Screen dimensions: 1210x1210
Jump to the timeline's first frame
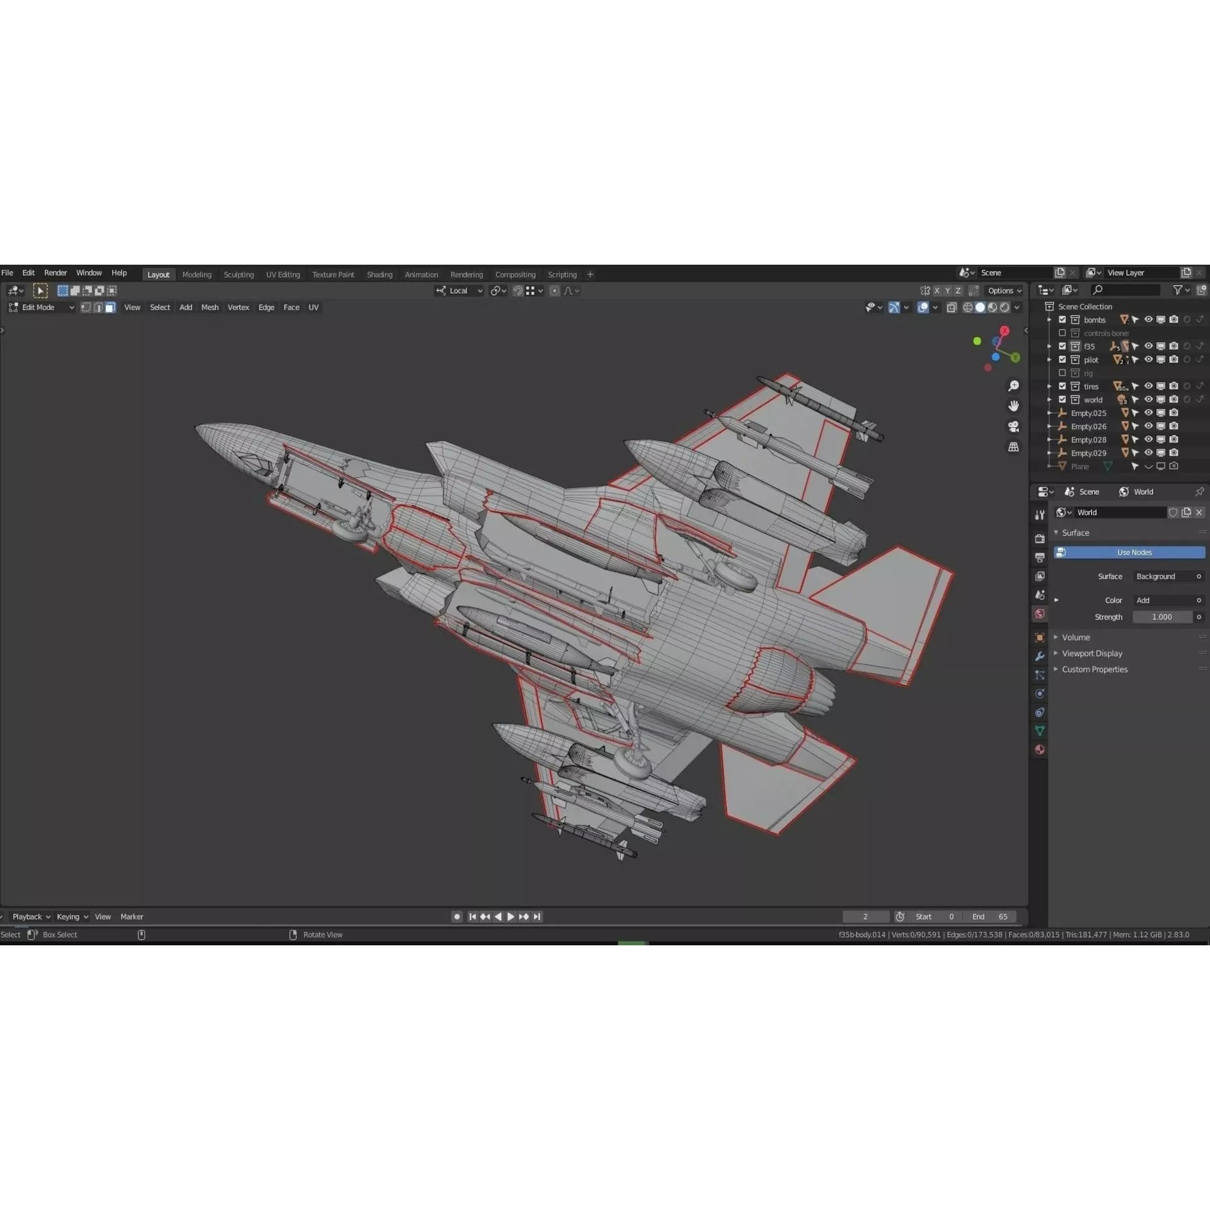click(x=473, y=917)
